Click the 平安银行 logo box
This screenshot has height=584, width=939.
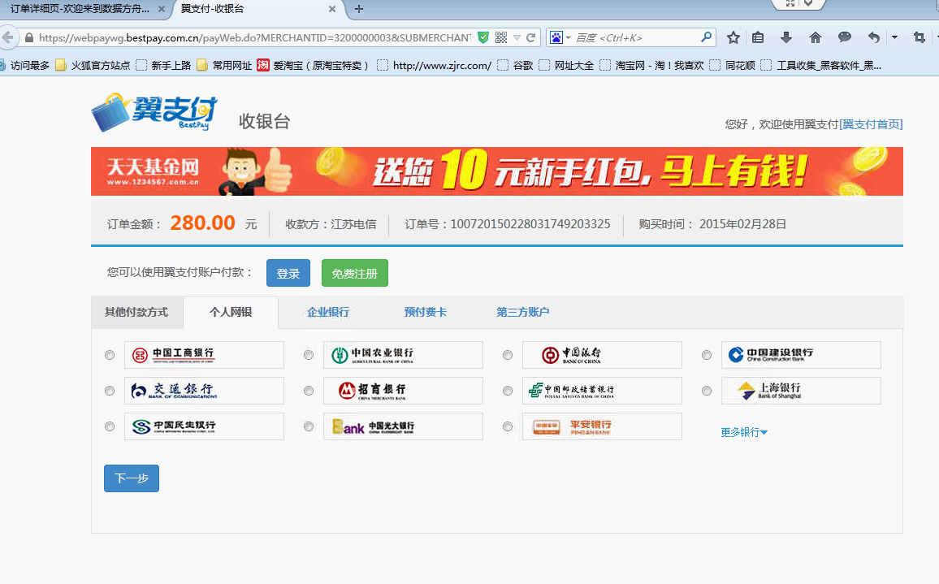click(602, 426)
